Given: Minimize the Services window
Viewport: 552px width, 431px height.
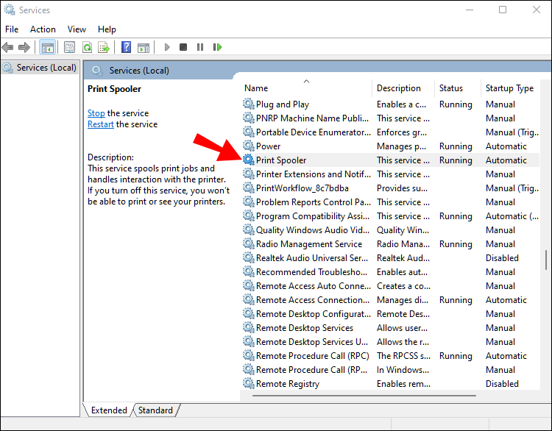Looking at the screenshot, I should 470,10.
